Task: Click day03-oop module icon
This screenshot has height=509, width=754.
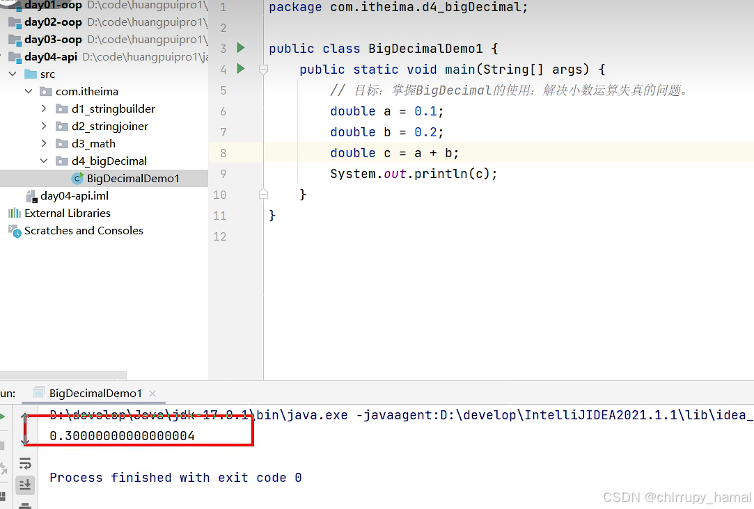Action: tap(15, 40)
